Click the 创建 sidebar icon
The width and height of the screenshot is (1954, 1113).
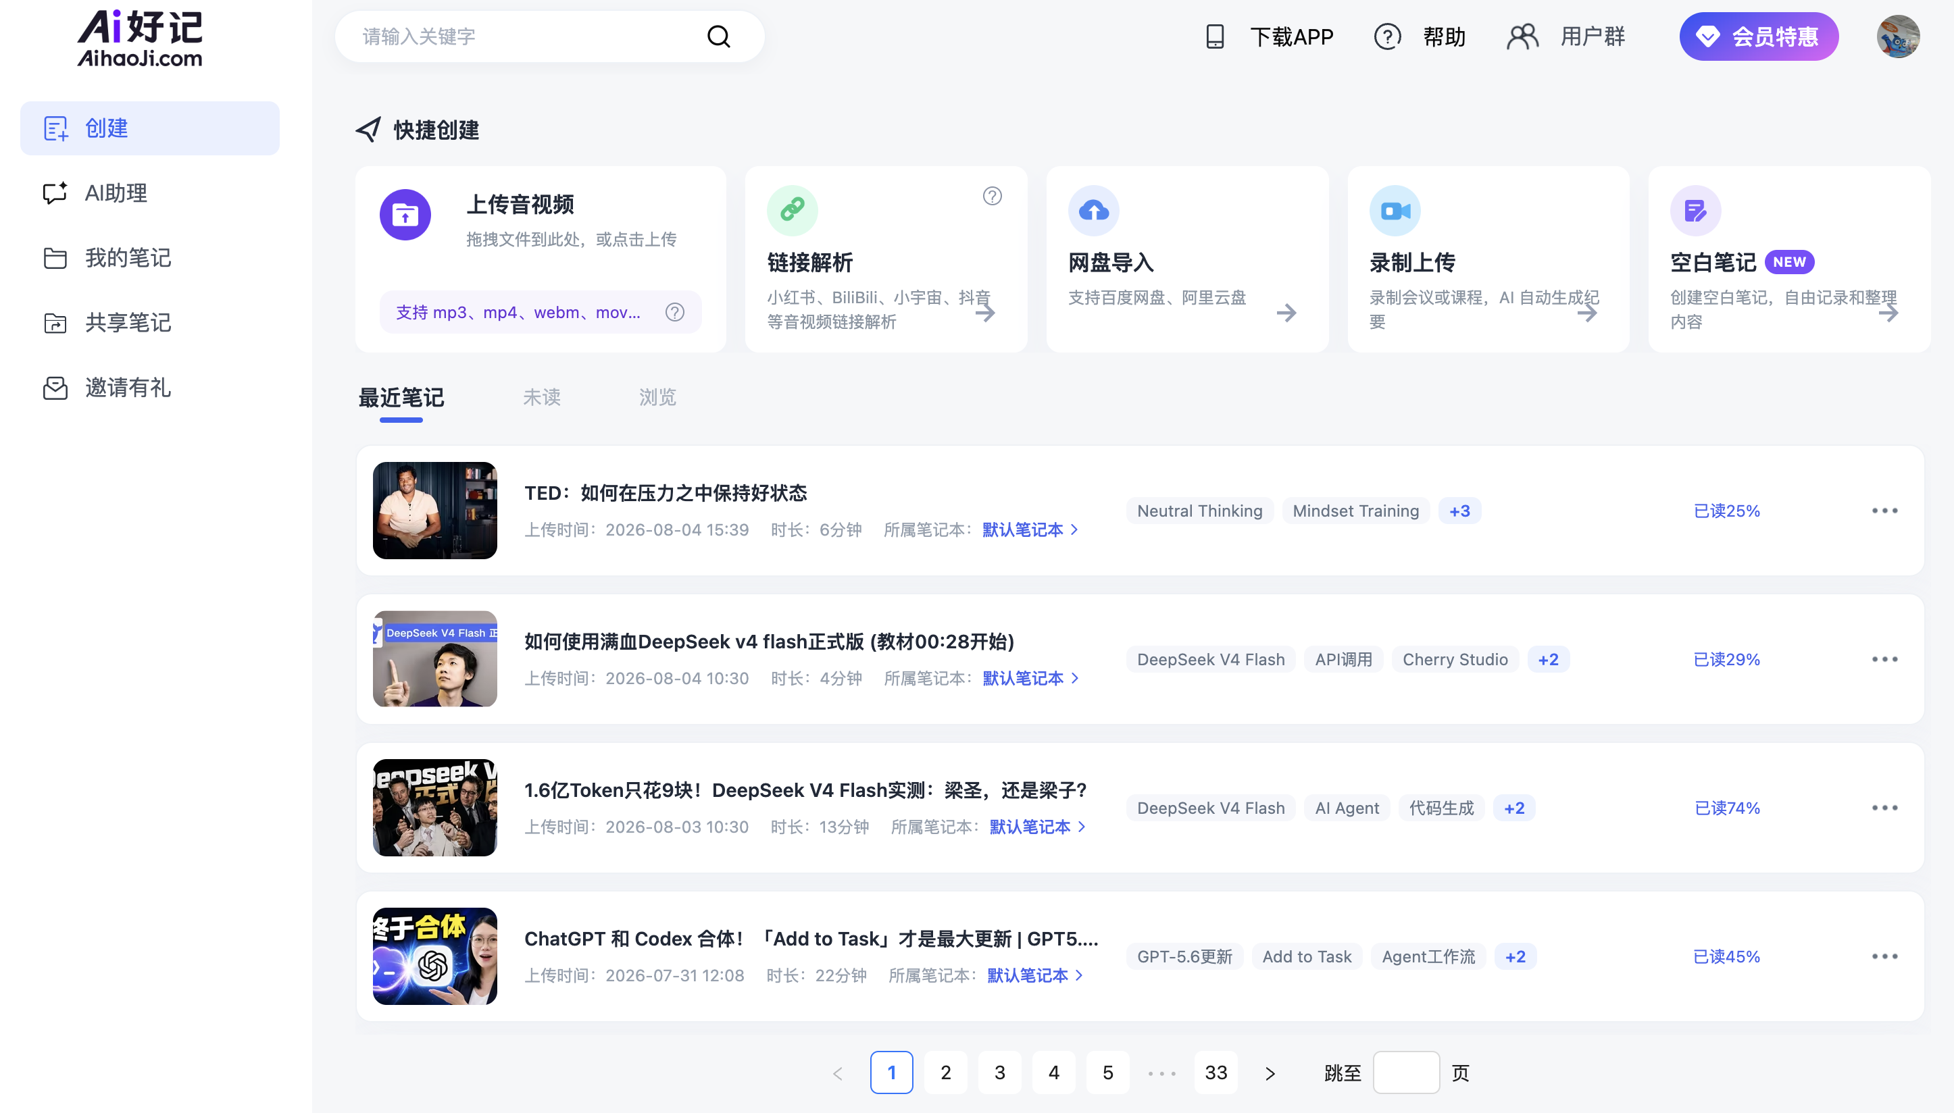[56, 128]
